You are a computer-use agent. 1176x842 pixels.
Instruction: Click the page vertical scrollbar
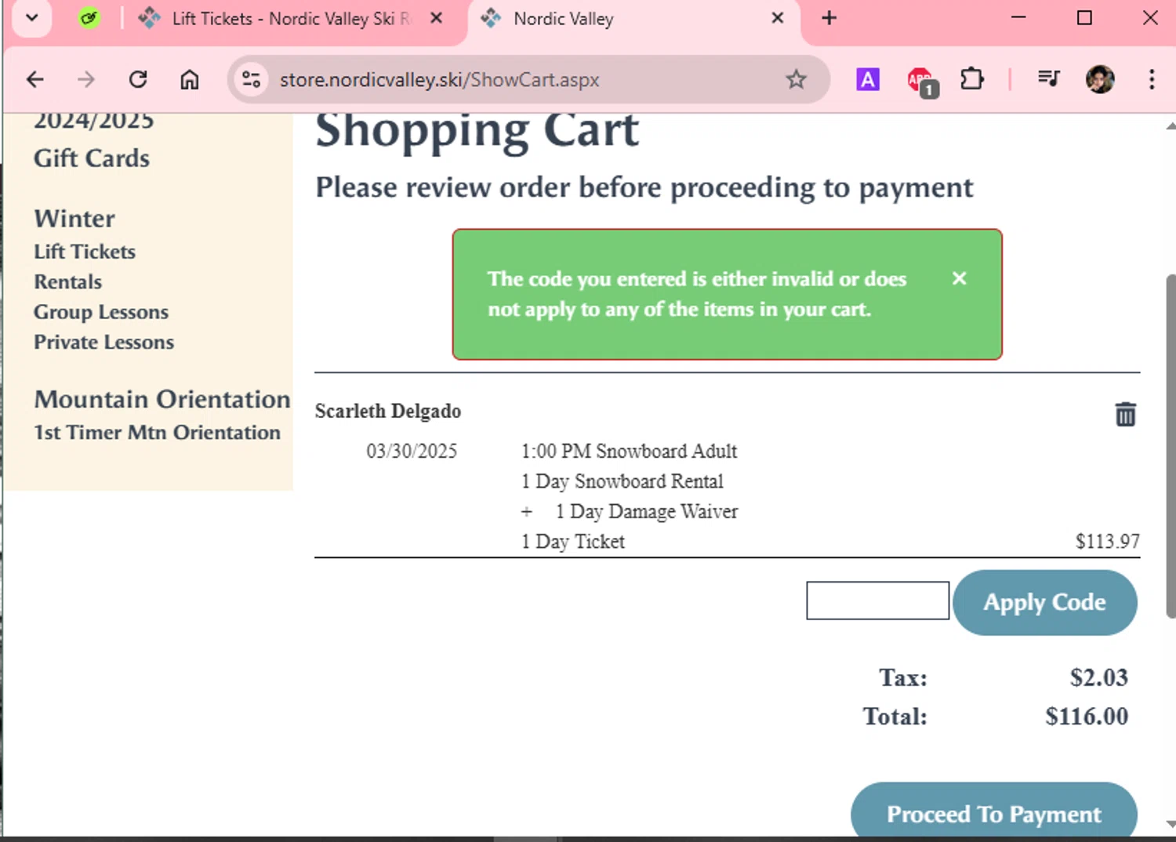coord(1171,447)
